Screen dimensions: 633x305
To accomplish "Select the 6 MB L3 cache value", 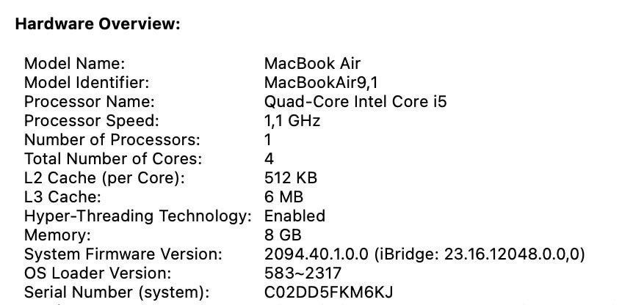I will point(283,197).
